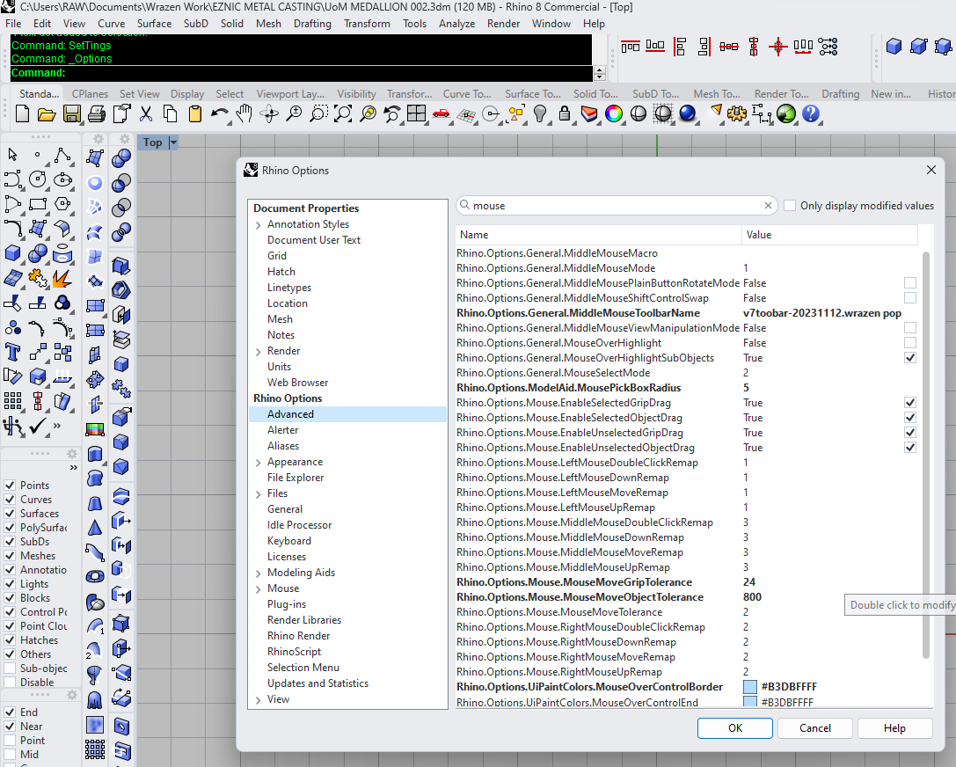This screenshot has height=767, width=956.
Task: Expand the Modeling Aids tree node
Action: (x=259, y=573)
